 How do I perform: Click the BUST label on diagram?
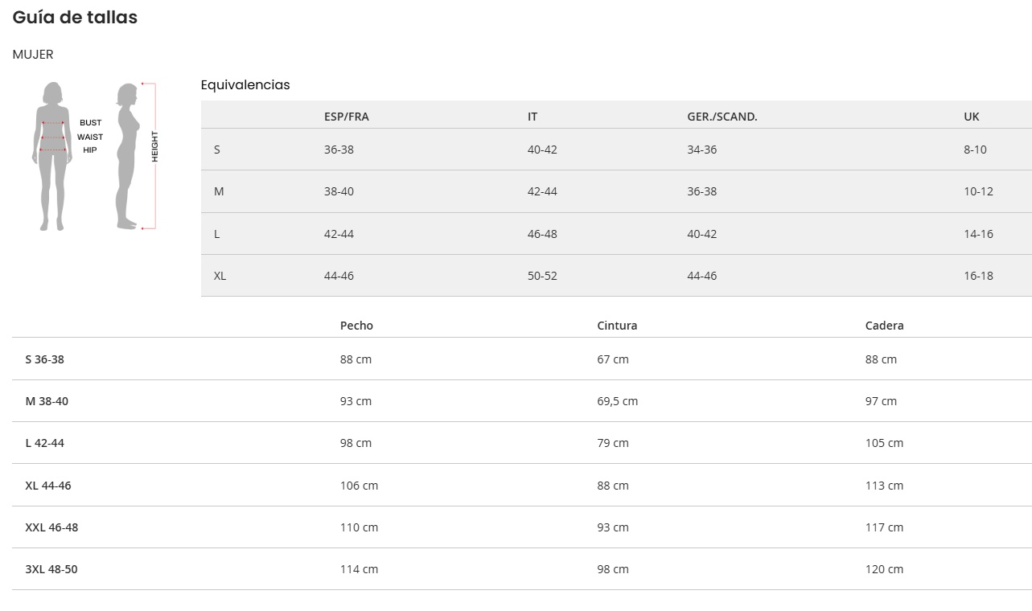click(x=90, y=123)
